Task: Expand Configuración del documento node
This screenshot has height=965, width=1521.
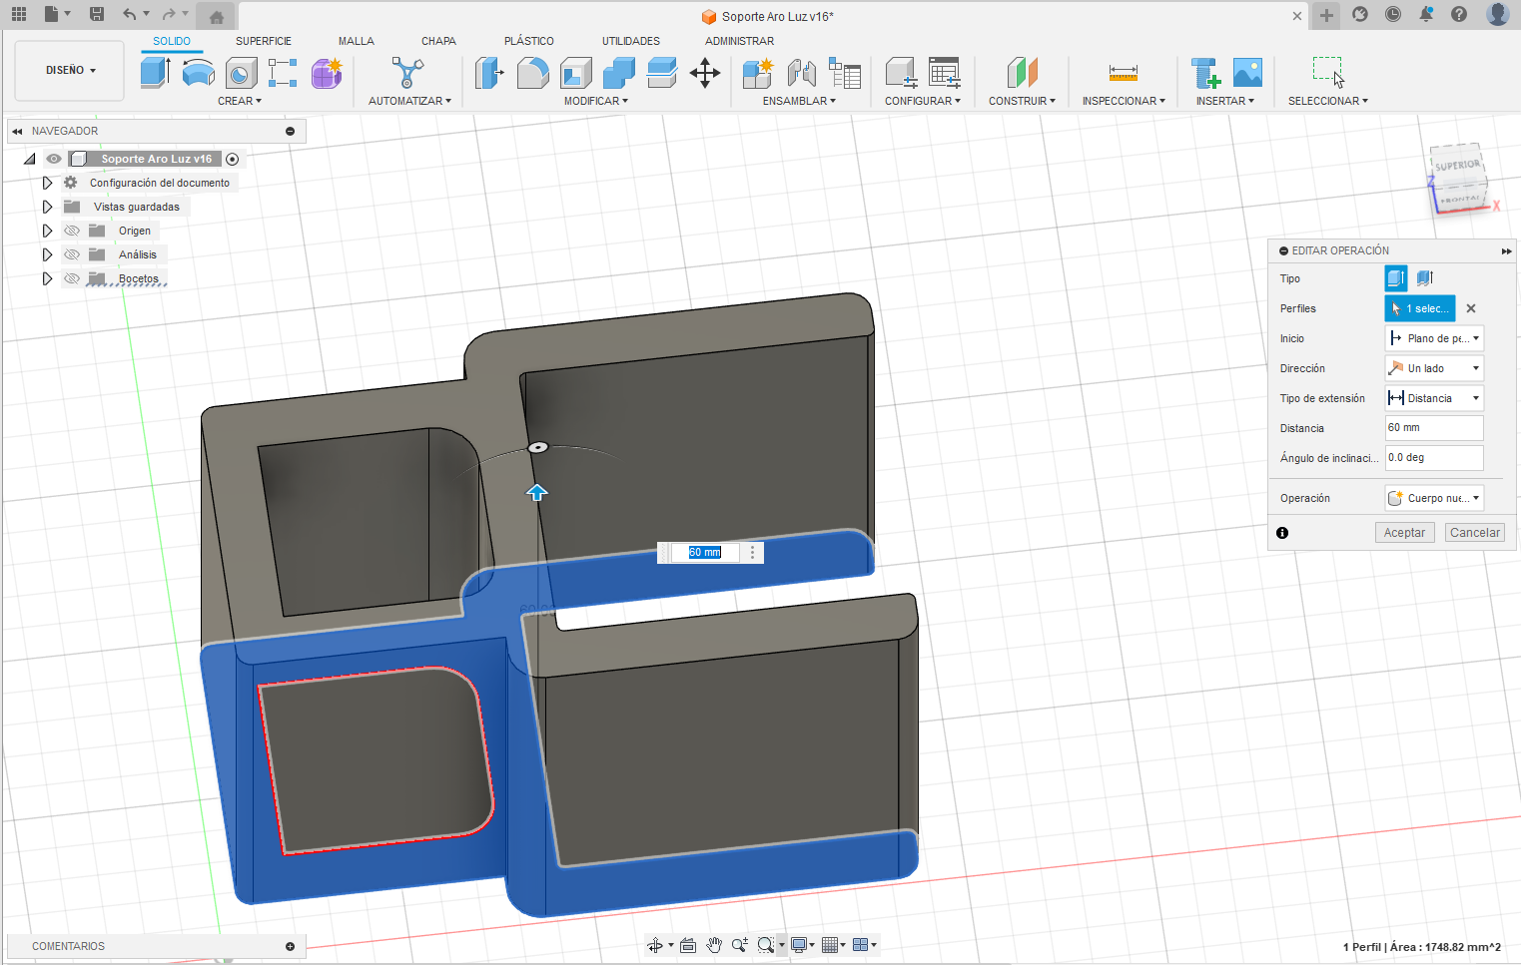Action: coord(47,183)
